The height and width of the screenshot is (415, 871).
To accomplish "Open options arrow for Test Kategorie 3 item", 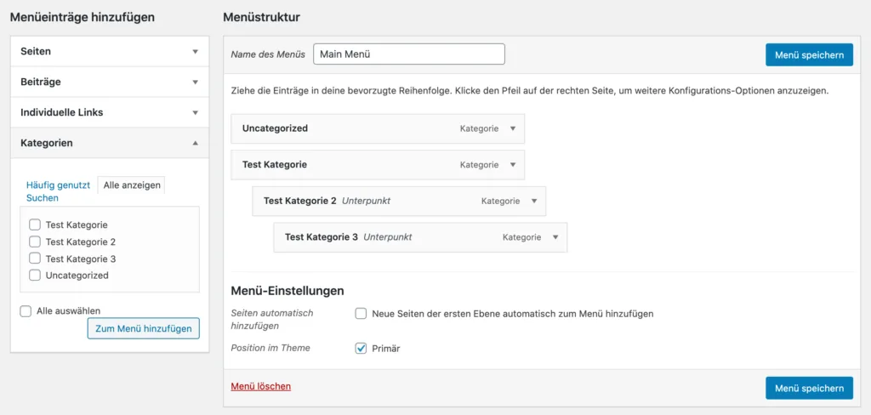I will pos(555,237).
